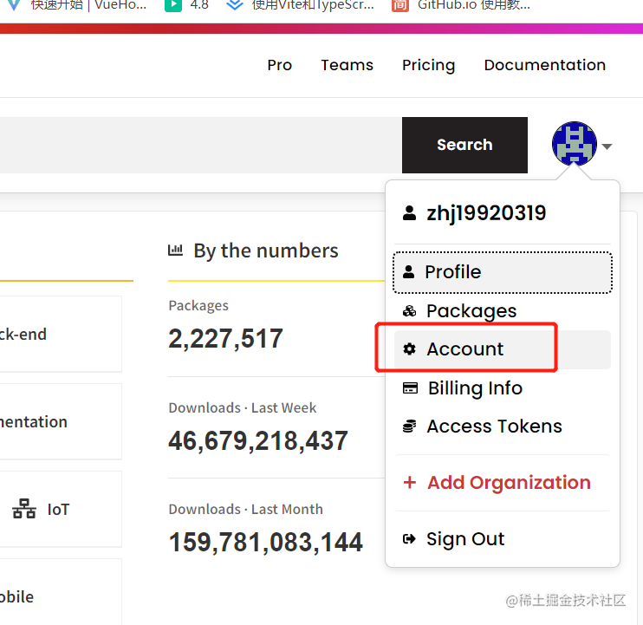This screenshot has height=625, width=643.
Task: Go to Documentation in the top nav
Action: click(x=544, y=65)
